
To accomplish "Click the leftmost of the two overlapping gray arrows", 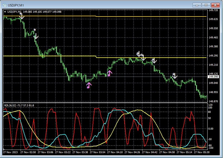I will click(x=139, y=54).
